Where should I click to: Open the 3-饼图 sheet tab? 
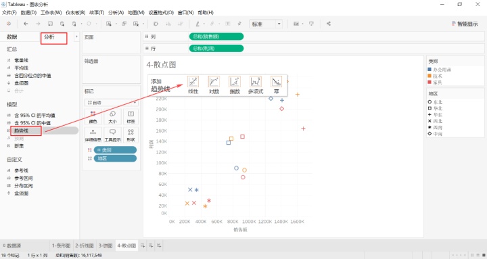click(106, 245)
